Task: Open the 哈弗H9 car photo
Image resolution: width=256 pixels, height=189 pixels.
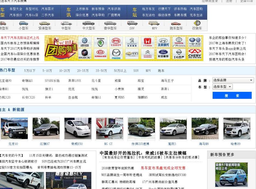Action: pyautogui.click(x=237, y=129)
